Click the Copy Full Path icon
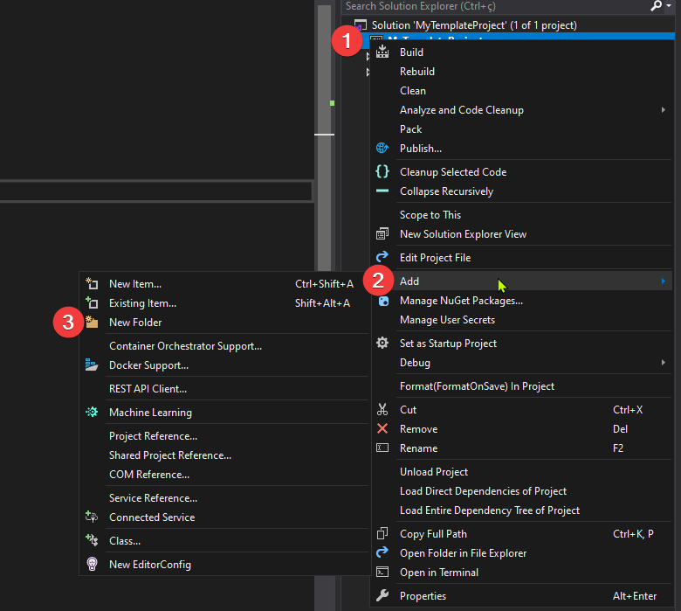 [382, 533]
